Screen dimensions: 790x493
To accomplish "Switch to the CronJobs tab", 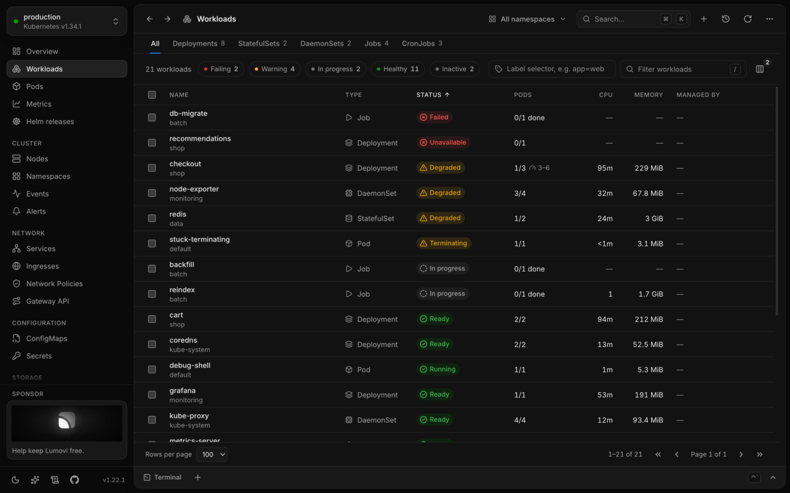I will coord(422,44).
